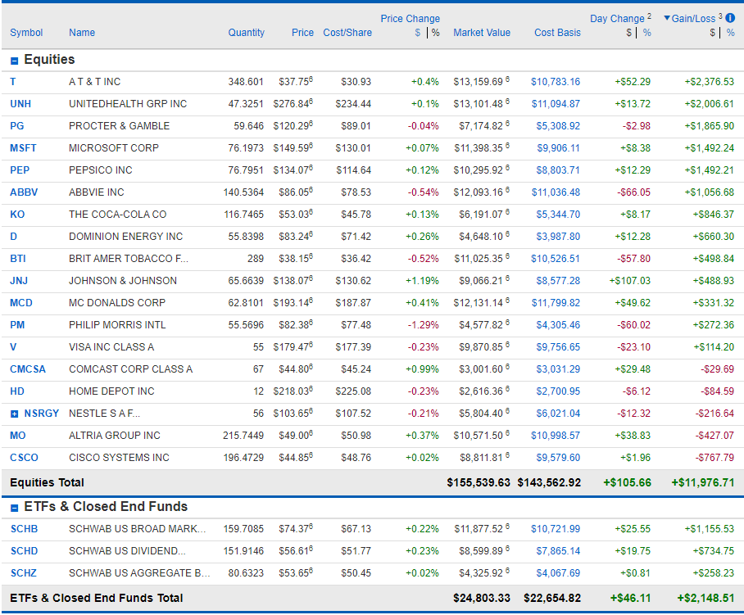
Task: Open the V symbol link
Action: (13, 347)
